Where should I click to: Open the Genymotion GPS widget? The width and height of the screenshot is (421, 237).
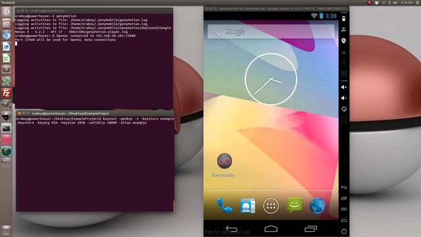coord(343,30)
